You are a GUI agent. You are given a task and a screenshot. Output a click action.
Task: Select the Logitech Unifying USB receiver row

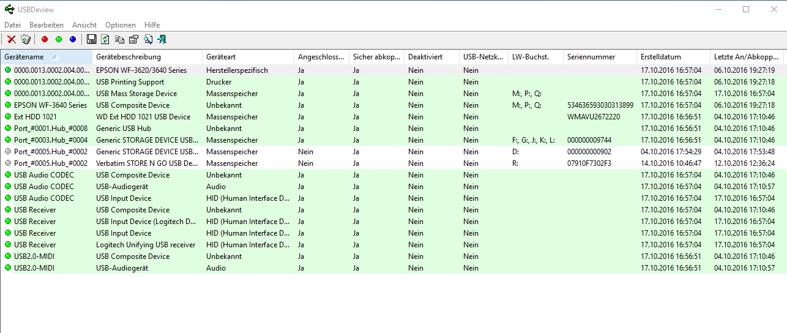pos(394,245)
